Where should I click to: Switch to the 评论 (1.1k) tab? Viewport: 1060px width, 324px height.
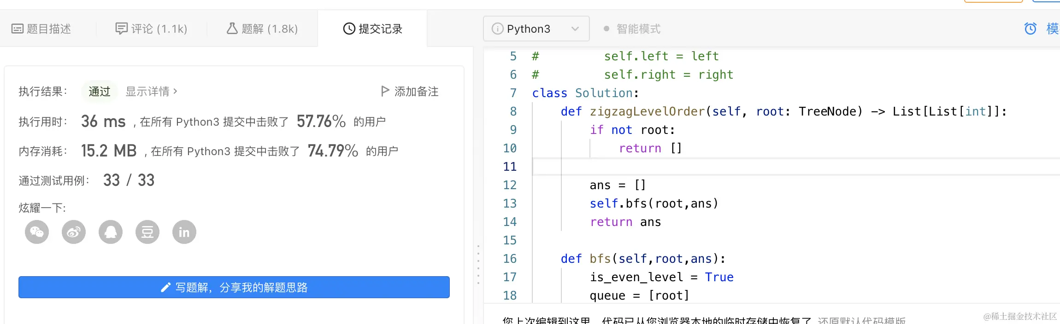151,29
